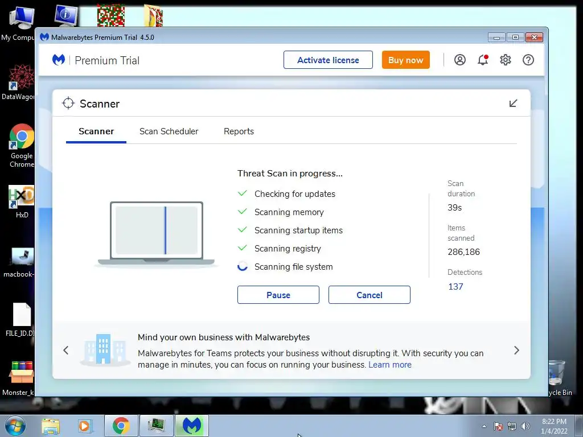Viewport: 583px width, 437px height.
Task: Close the Malwarebytes window
Action: pos(534,37)
